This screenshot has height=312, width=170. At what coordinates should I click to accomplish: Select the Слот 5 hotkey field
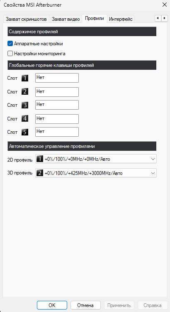coord(57,132)
